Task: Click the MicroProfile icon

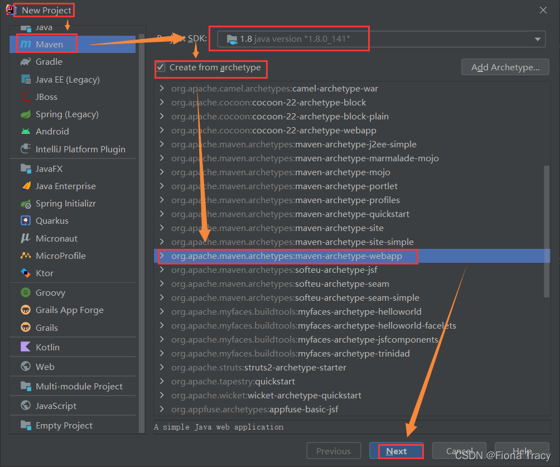Action: point(26,256)
